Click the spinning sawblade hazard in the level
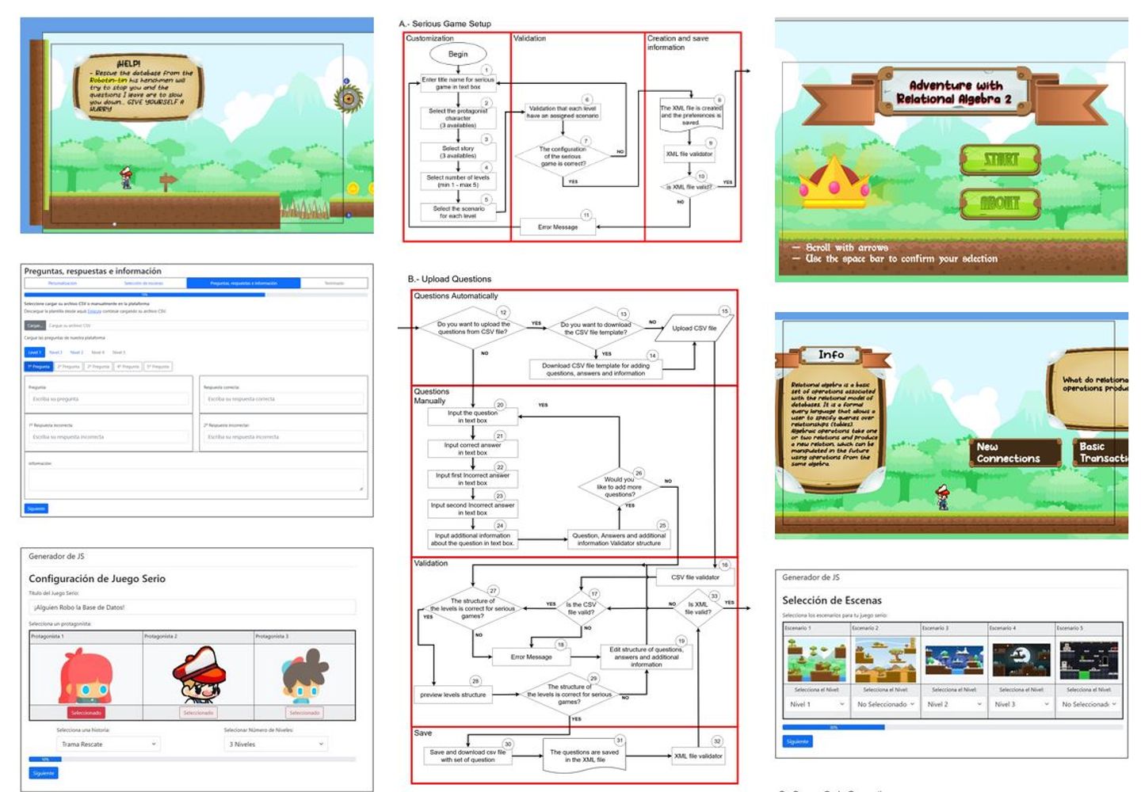The image size is (1141, 792). tap(348, 99)
